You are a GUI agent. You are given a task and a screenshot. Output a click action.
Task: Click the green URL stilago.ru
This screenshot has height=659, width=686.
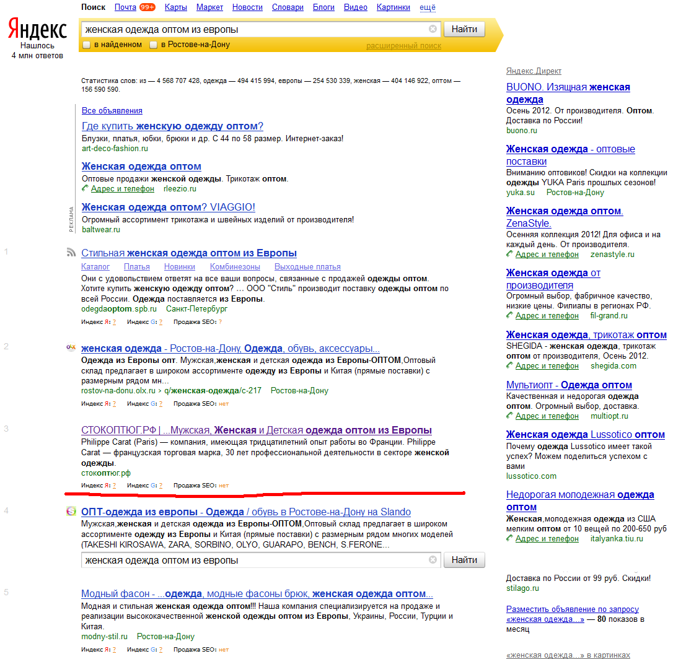pos(522,588)
